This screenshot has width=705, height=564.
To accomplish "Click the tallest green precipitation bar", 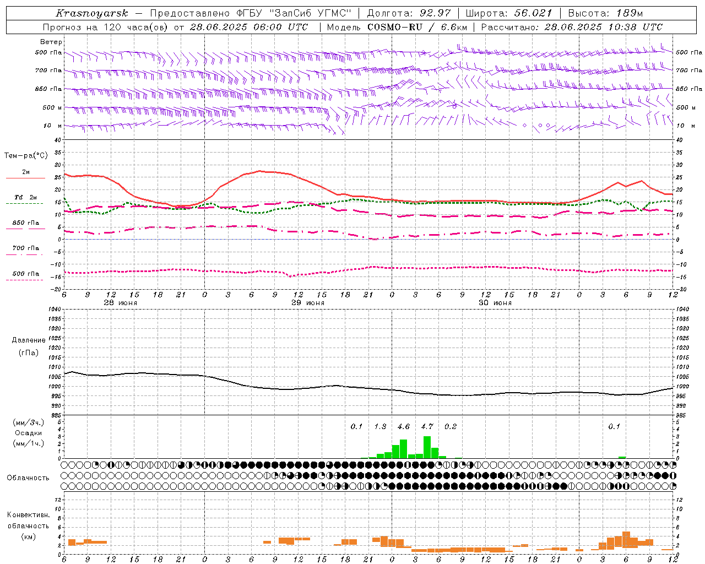I will [x=427, y=447].
